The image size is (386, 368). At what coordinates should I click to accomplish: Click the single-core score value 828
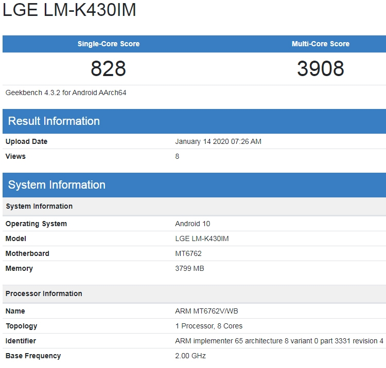(108, 68)
